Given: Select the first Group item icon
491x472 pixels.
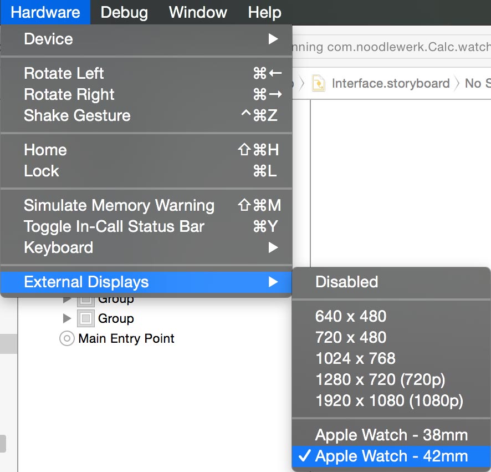Looking at the screenshot, I should pos(85,300).
